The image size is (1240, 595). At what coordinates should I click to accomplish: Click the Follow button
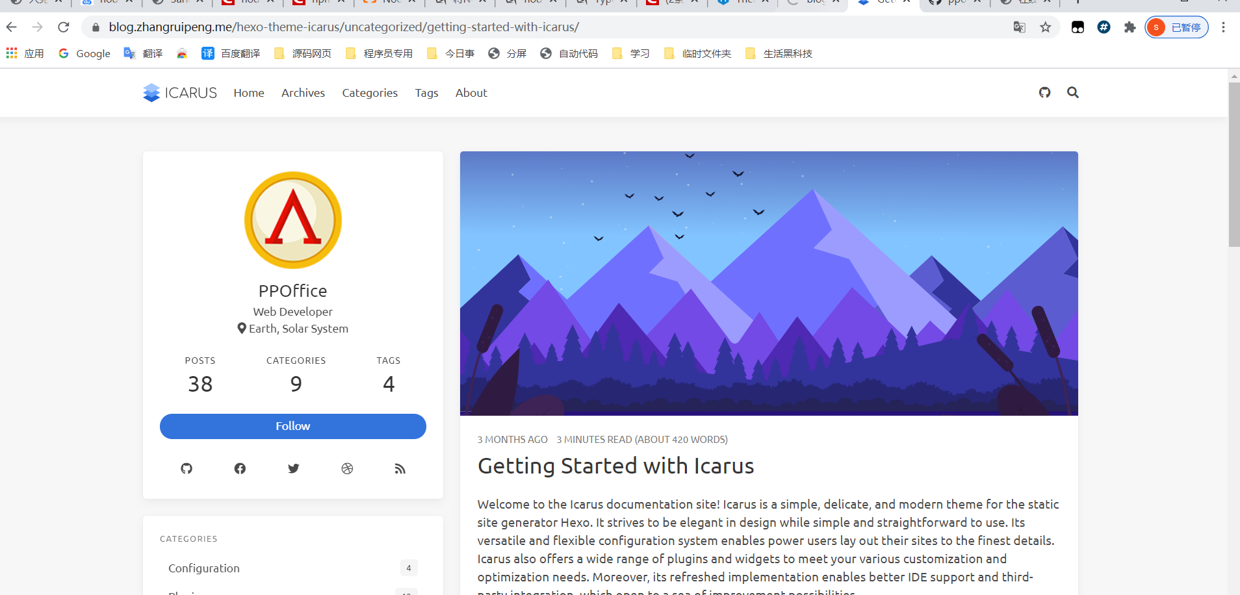(x=293, y=426)
